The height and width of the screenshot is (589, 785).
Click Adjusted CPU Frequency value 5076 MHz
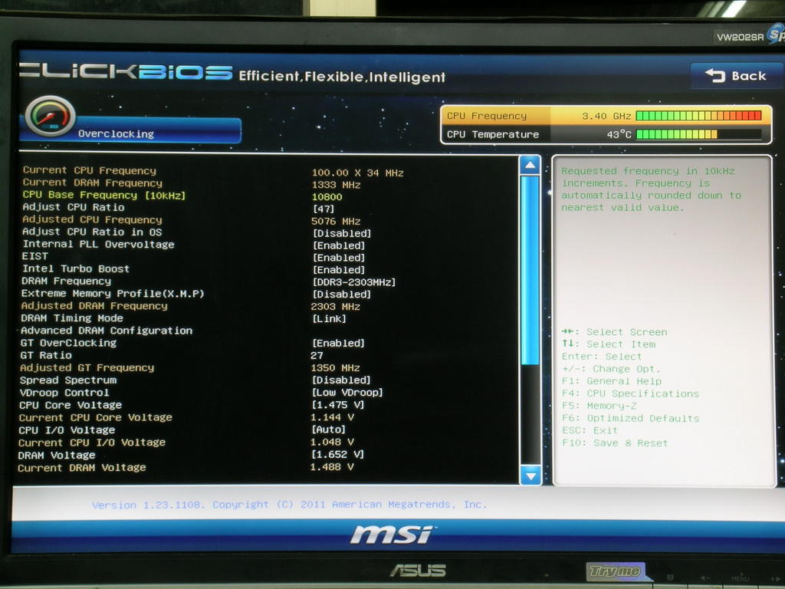coord(336,222)
